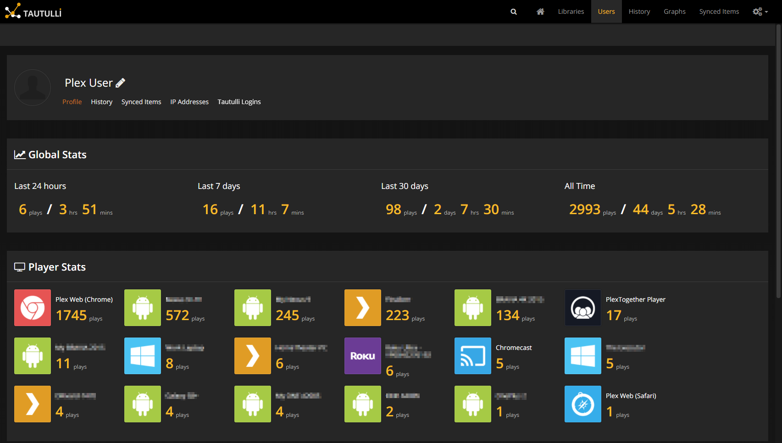Switch to the Graphs page

point(675,12)
